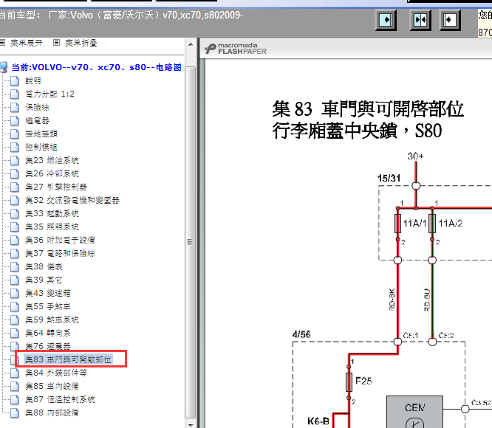Click the fuse label 11A/2 in diagram
The image size is (492, 428).
[451, 224]
